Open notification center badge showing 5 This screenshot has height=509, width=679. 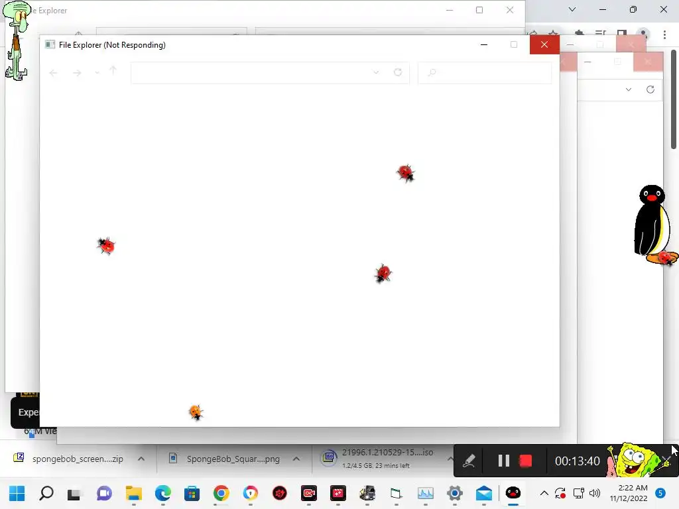click(660, 493)
